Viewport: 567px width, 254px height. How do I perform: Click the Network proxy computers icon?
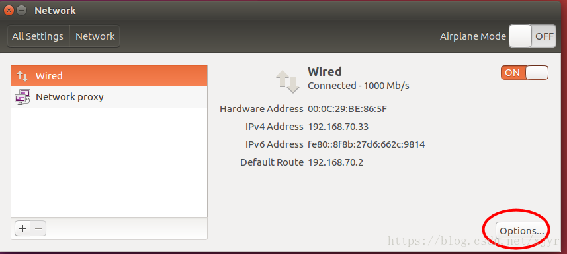pos(22,97)
